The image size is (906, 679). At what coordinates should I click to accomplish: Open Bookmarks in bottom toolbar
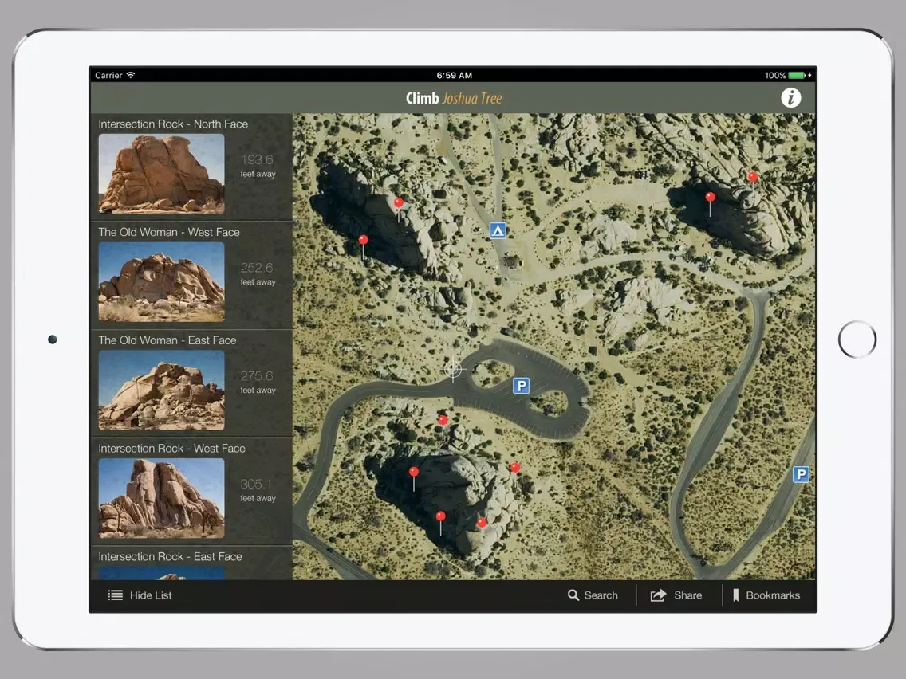(766, 595)
